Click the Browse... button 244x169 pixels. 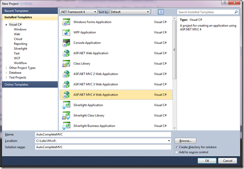[x=185, y=141]
